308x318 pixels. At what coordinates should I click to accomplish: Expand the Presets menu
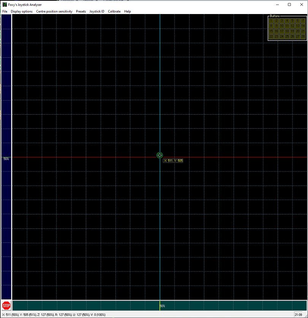pyautogui.click(x=81, y=11)
